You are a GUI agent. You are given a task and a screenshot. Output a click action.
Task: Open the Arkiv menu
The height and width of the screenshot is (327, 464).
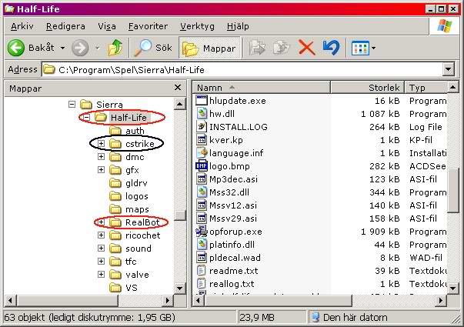[x=22, y=26]
